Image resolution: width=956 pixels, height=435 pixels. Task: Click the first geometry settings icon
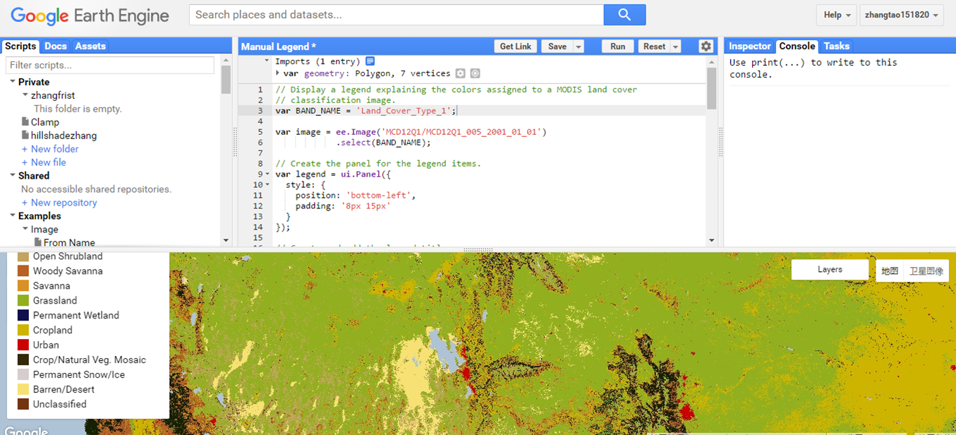461,73
